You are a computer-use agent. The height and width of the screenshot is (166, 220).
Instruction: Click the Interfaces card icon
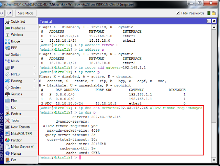coord(7,28)
